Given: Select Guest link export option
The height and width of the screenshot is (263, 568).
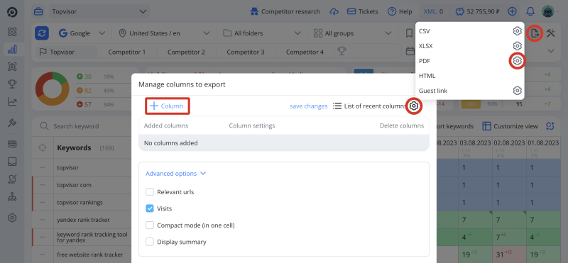Looking at the screenshot, I should (433, 91).
